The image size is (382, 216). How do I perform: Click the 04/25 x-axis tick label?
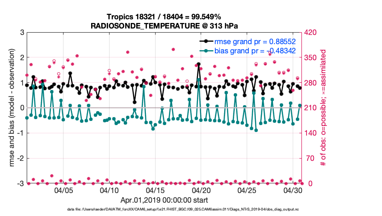point(247,190)
